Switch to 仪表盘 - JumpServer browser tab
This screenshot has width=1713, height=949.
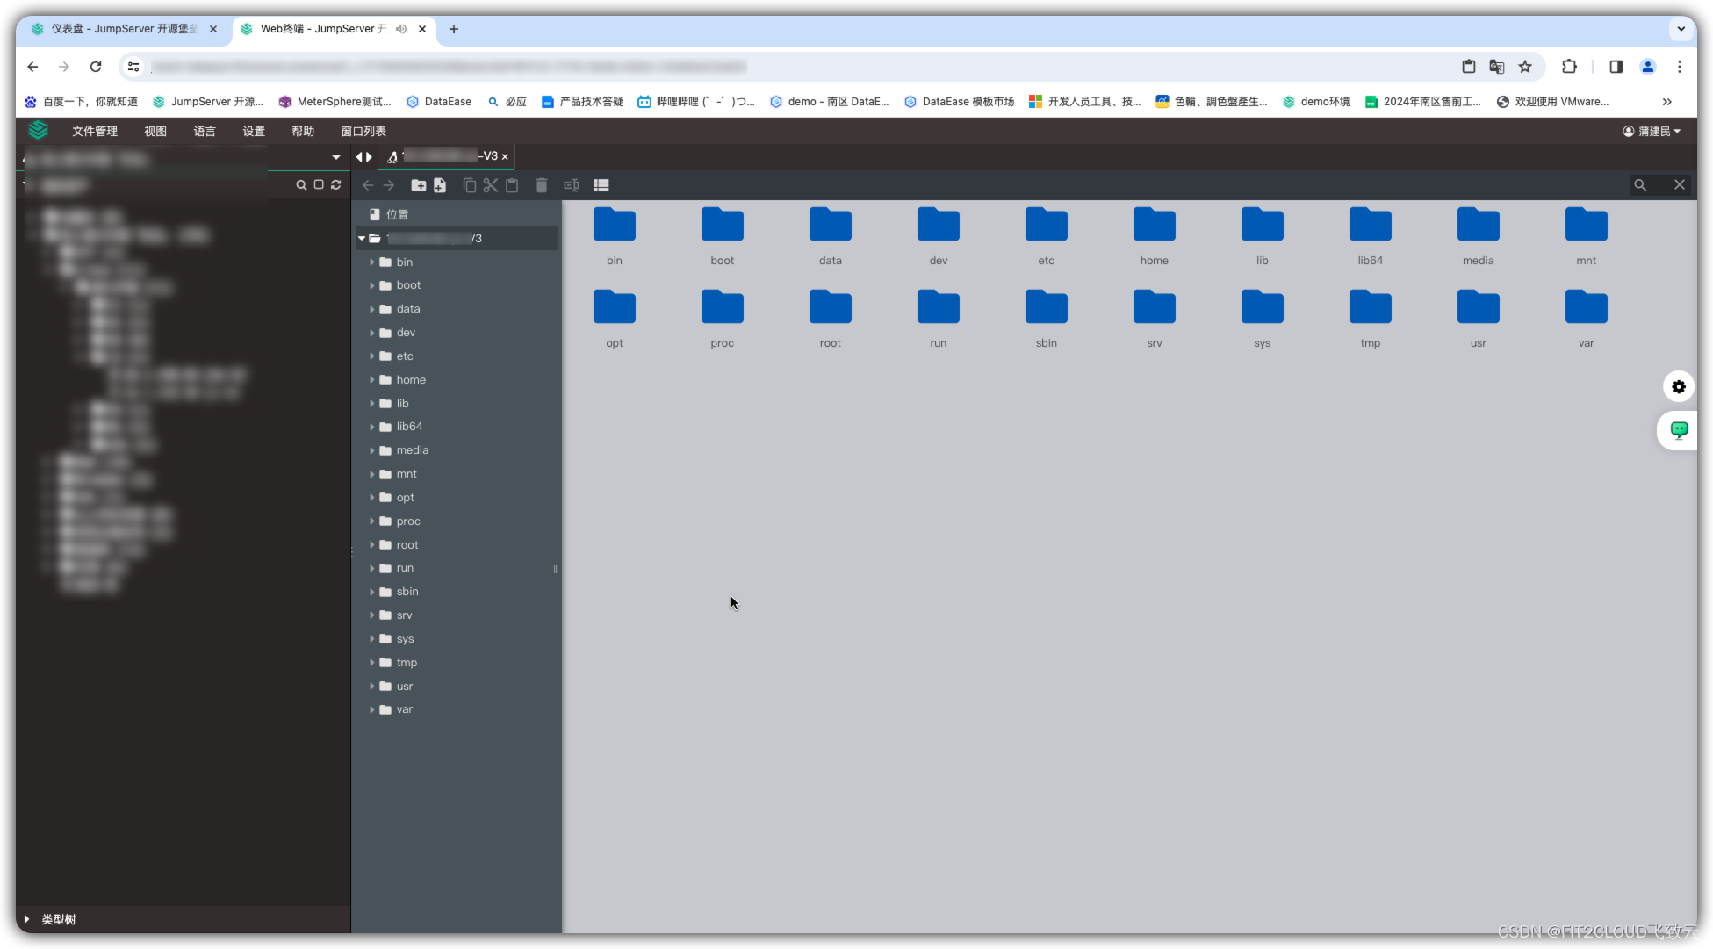click(x=124, y=29)
